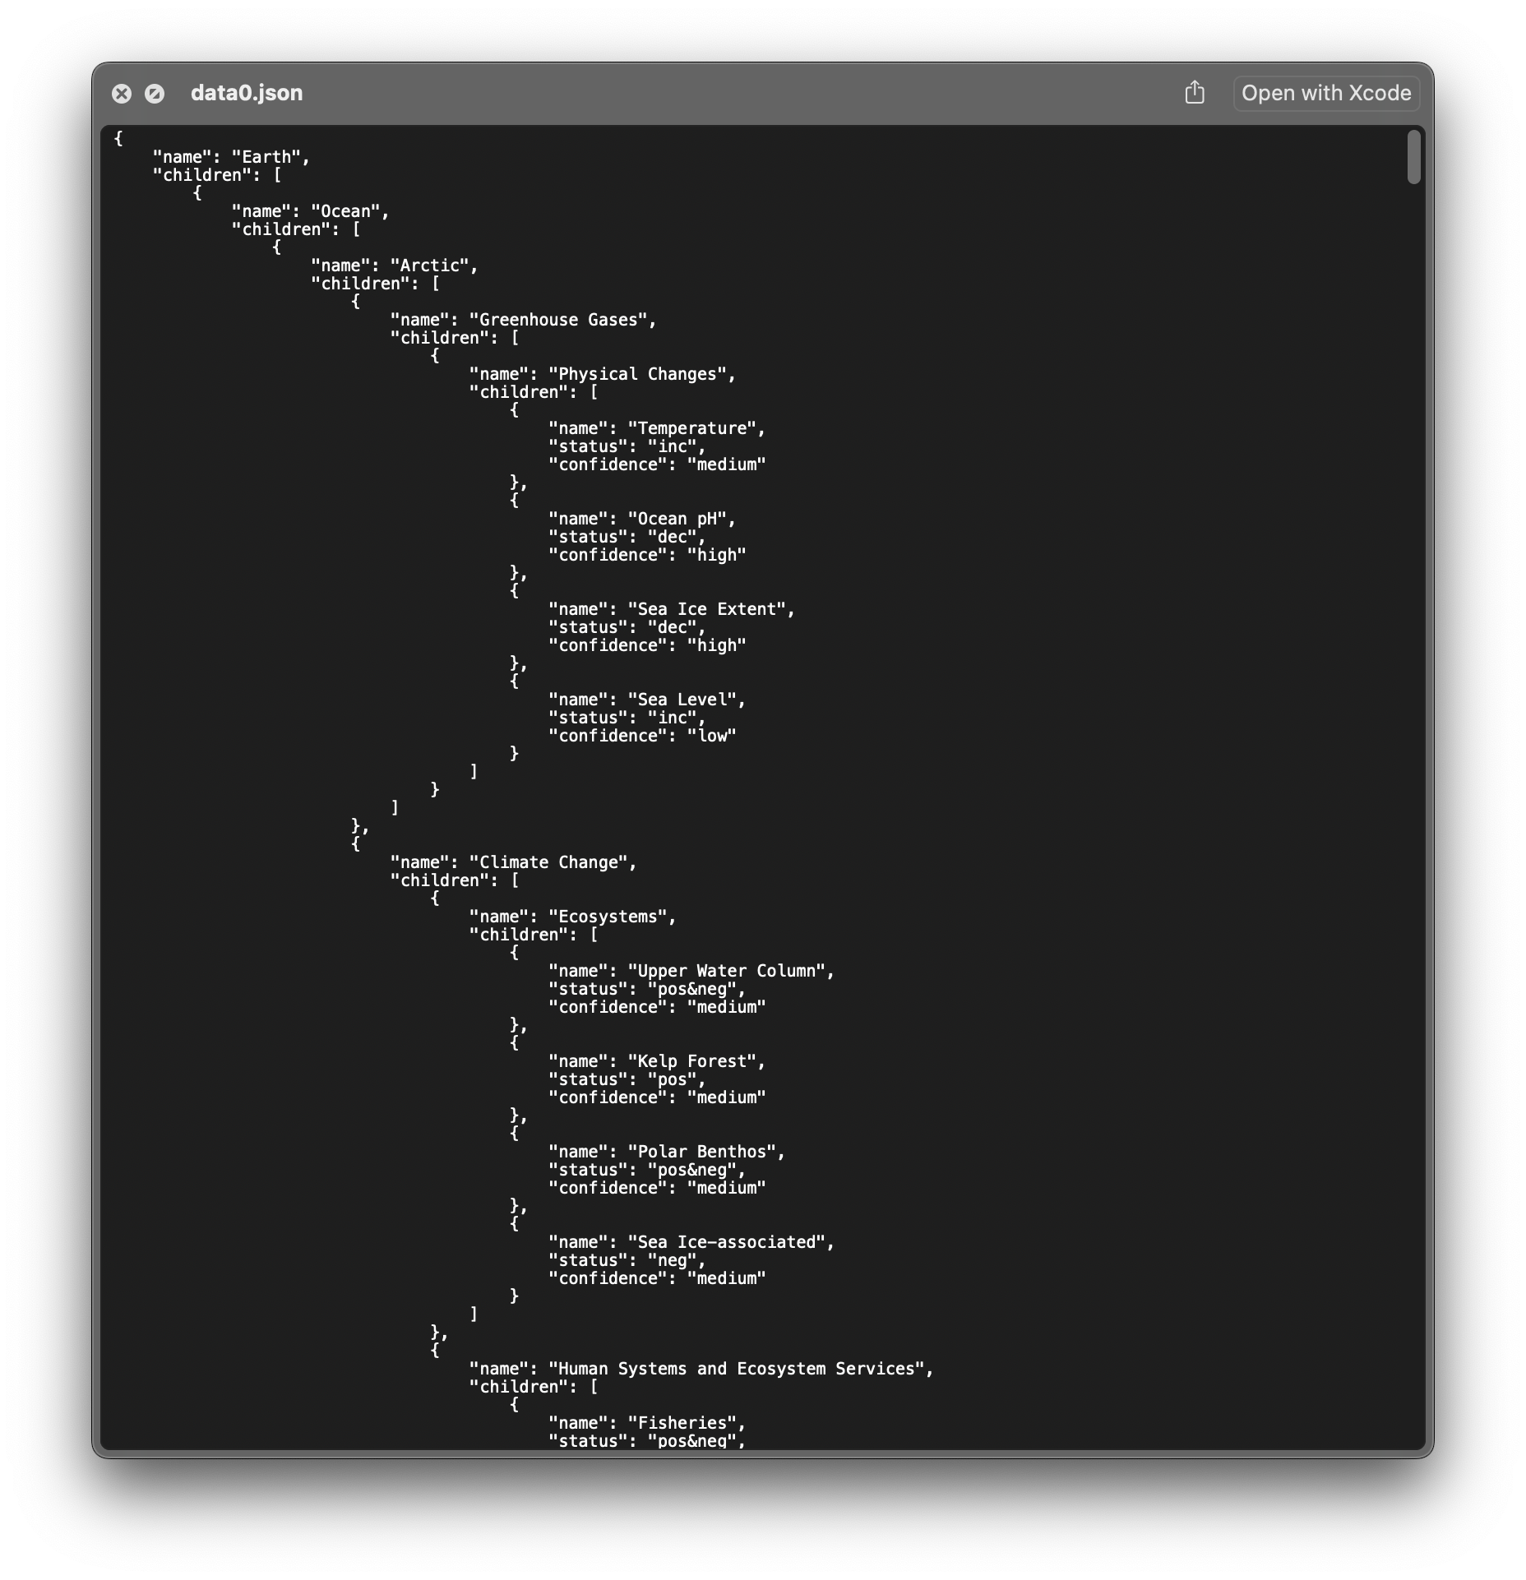Click the "Greenhouse Gases" name line
This screenshot has width=1526, height=1580.
pyautogui.click(x=523, y=320)
